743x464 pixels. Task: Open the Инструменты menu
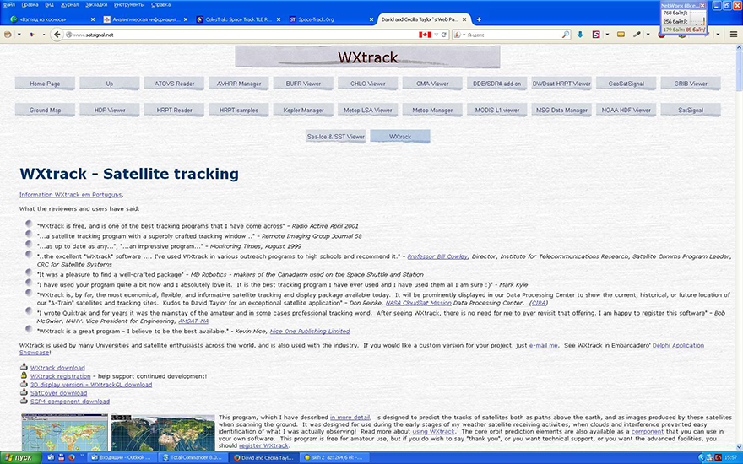[x=129, y=5]
